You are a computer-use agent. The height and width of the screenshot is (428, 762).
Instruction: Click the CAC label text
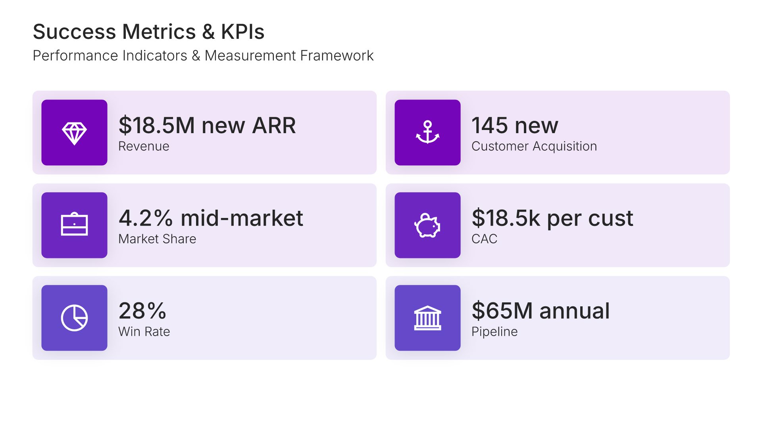tap(484, 239)
